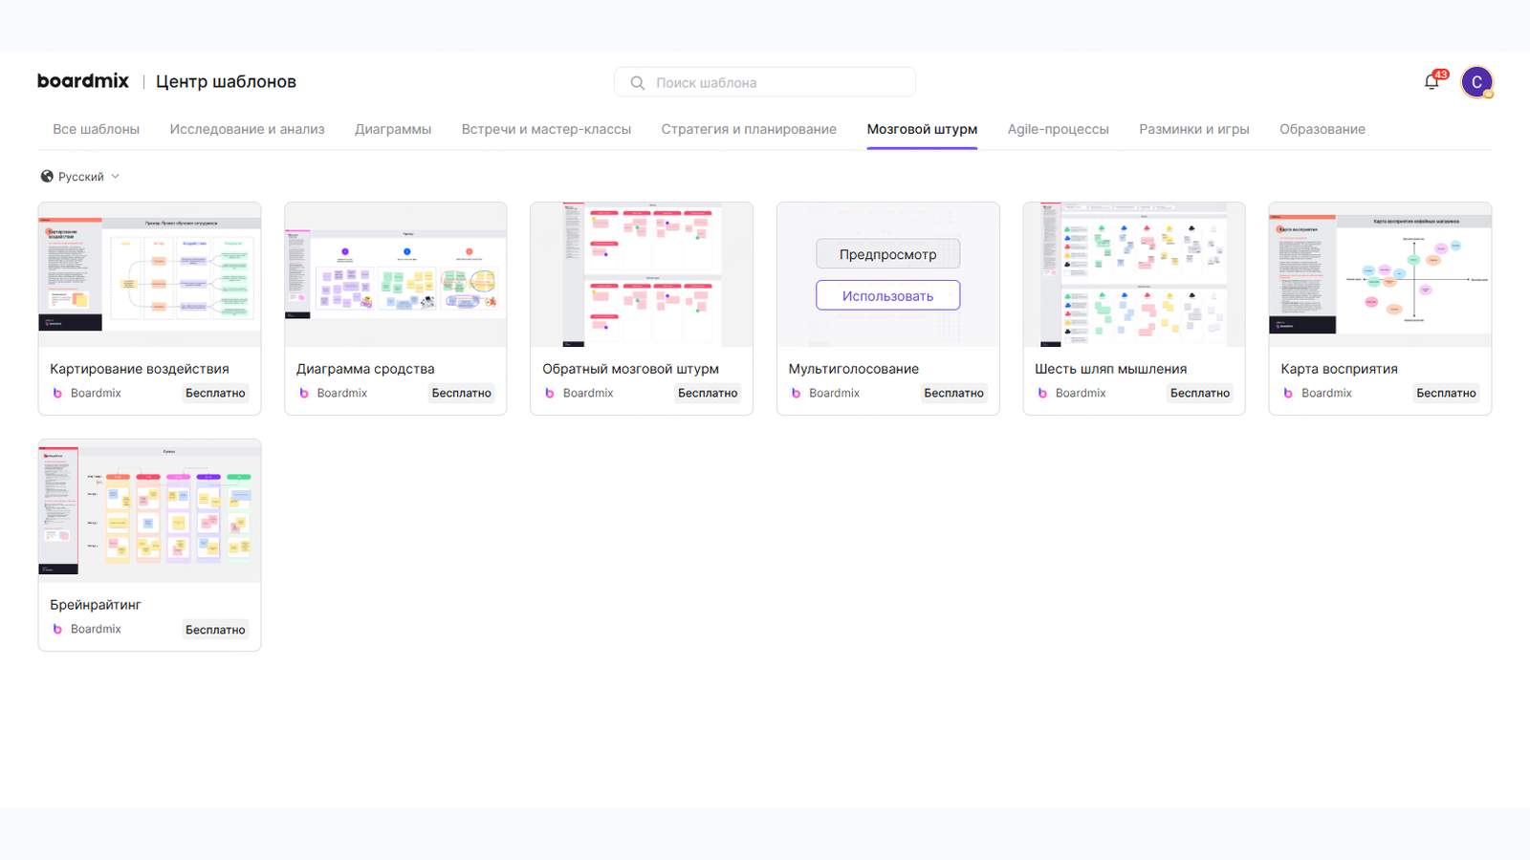
Task: Click the Использовать button
Action: click(x=887, y=295)
